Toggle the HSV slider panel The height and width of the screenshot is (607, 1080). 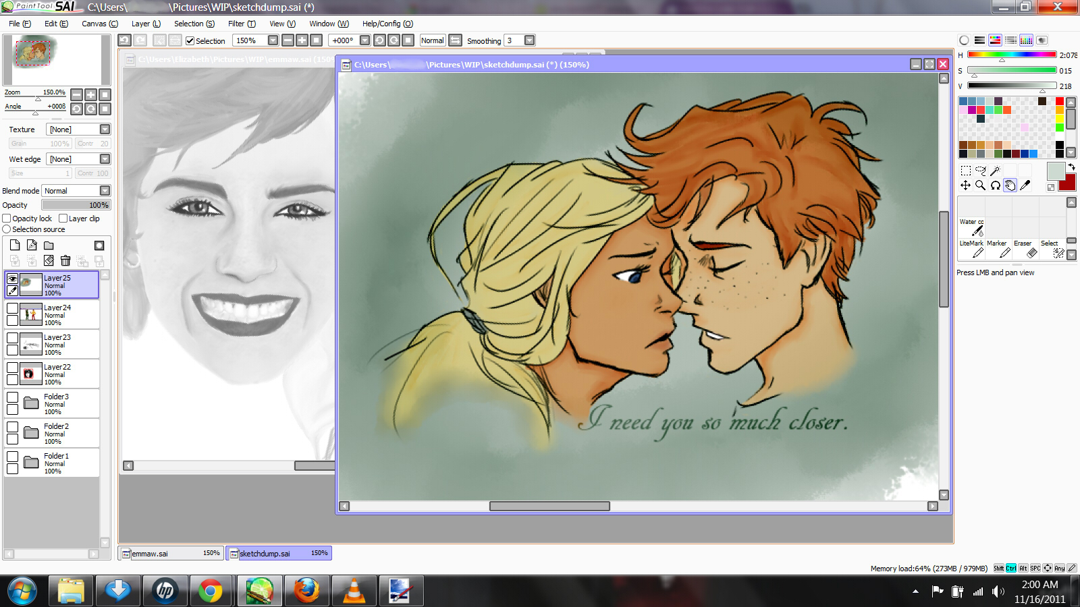pos(995,40)
